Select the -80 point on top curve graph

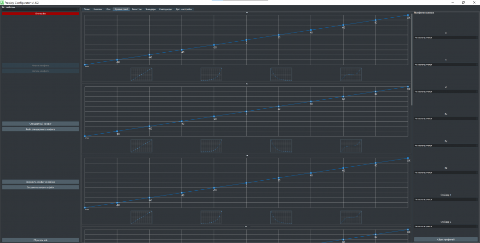pyautogui.click(x=117, y=60)
